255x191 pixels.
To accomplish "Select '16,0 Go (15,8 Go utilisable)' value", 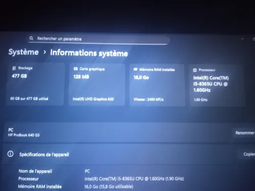I will tap(109, 186).
